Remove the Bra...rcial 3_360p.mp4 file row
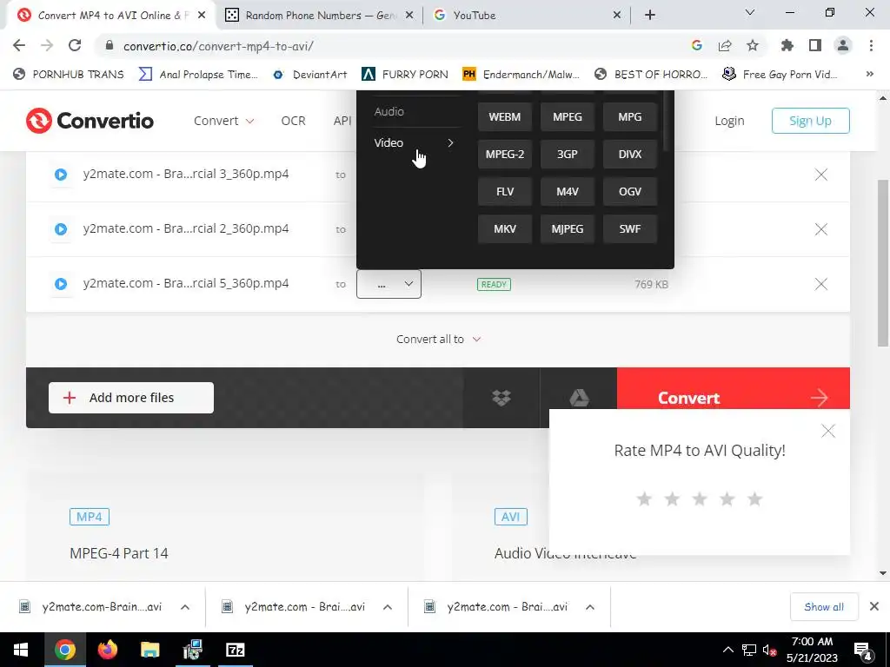Viewport: 890px width, 667px height. (820, 175)
